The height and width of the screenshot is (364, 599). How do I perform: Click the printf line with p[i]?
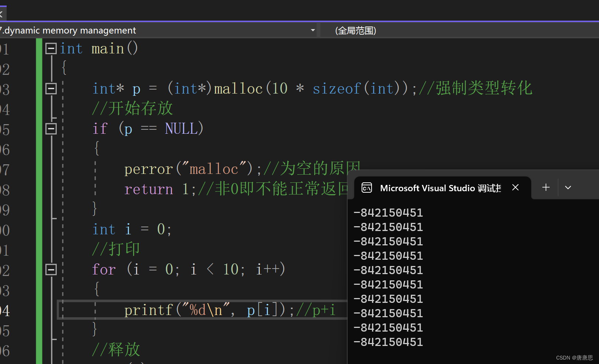pyautogui.click(x=209, y=310)
